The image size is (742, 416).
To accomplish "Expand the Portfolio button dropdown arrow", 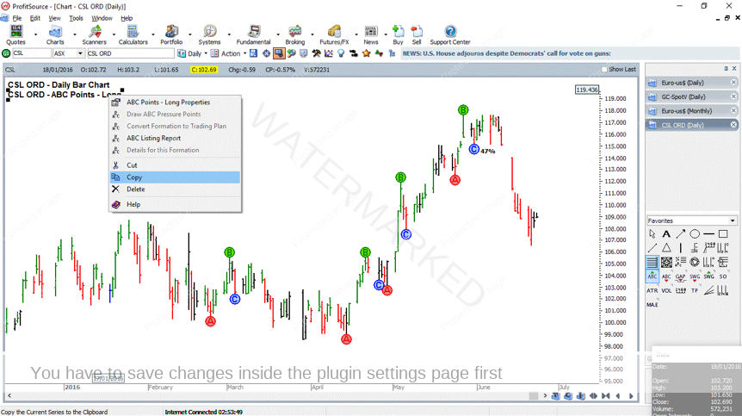I will pos(190,34).
